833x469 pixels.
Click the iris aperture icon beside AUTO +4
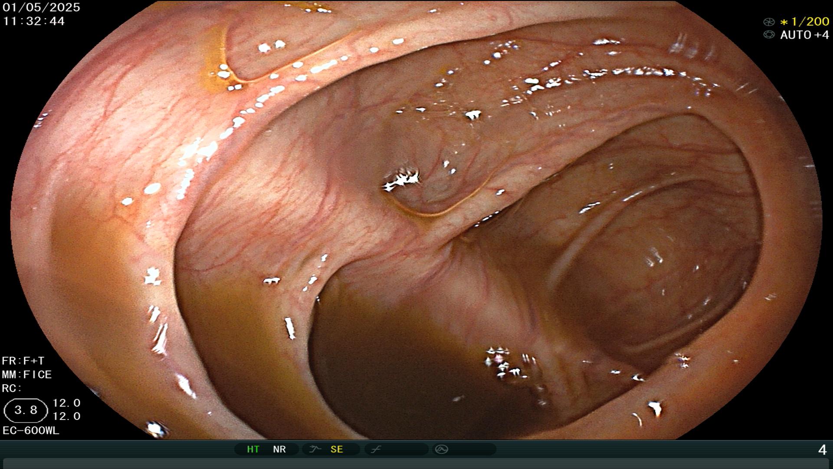pos(769,35)
